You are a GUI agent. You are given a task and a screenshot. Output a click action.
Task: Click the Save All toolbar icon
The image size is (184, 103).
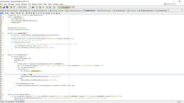7,7
